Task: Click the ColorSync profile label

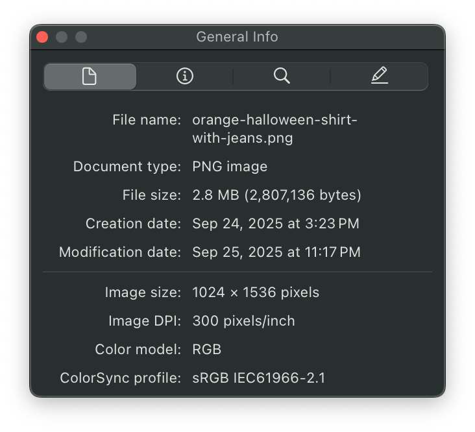Action: click(121, 378)
